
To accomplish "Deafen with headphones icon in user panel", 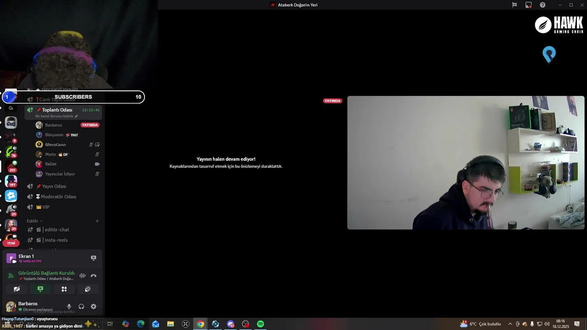I will (81, 307).
